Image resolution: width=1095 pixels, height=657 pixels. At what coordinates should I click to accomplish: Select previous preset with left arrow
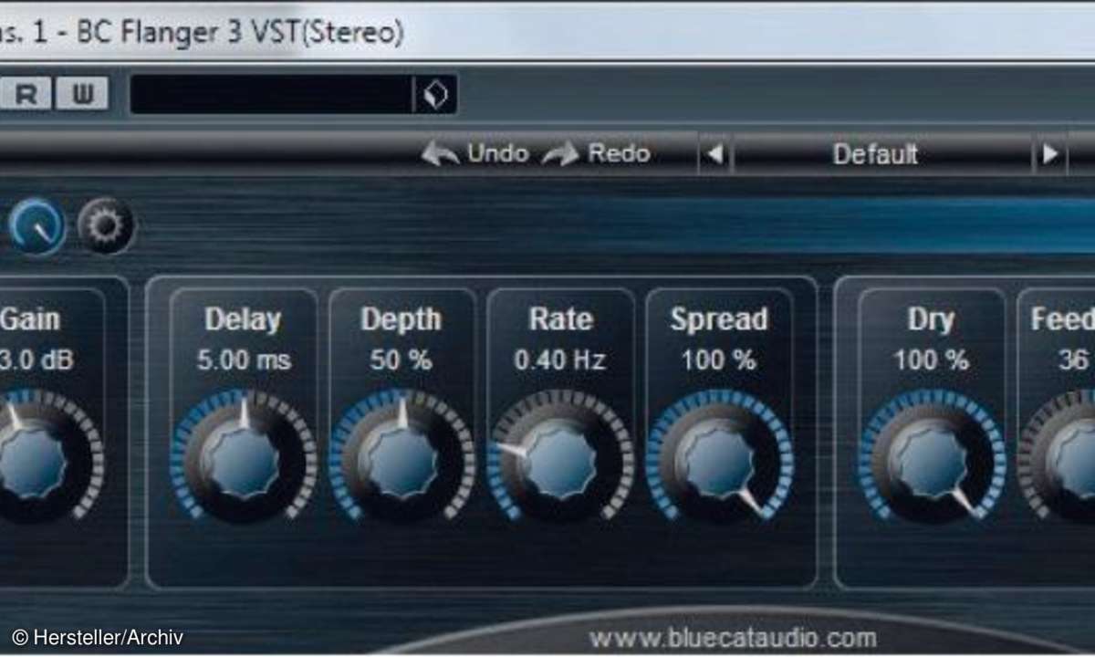click(x=714, y=154)
